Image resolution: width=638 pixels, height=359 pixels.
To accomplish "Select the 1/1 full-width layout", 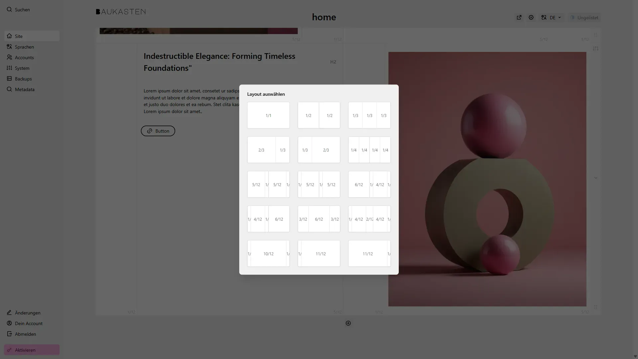I will (x=268, y=115).
